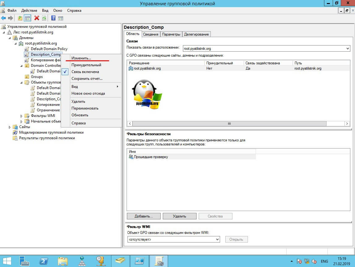Image resolution: width=355 pixels, height=267 pixels.
Task: Open the WMI filter '<отсутствует>' dropdown
Action: pos(217,239)
